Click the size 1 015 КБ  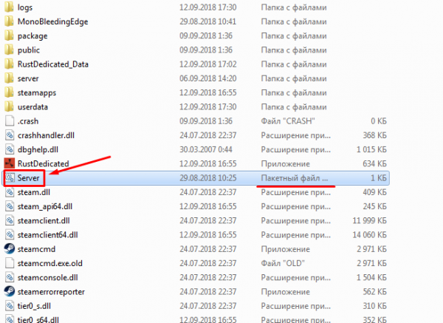click(x=371, y=149)
